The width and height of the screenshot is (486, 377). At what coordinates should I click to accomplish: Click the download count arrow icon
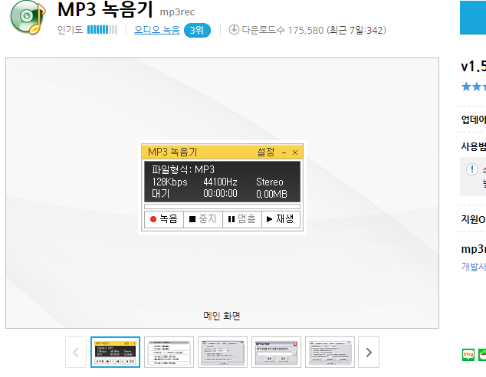234,30
